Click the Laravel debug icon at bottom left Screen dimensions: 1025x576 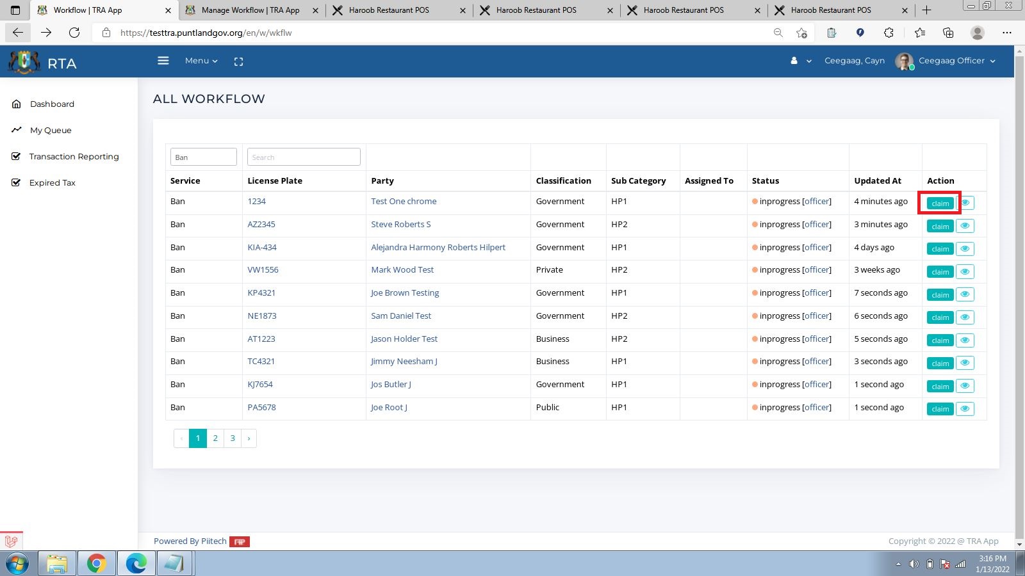12,541
